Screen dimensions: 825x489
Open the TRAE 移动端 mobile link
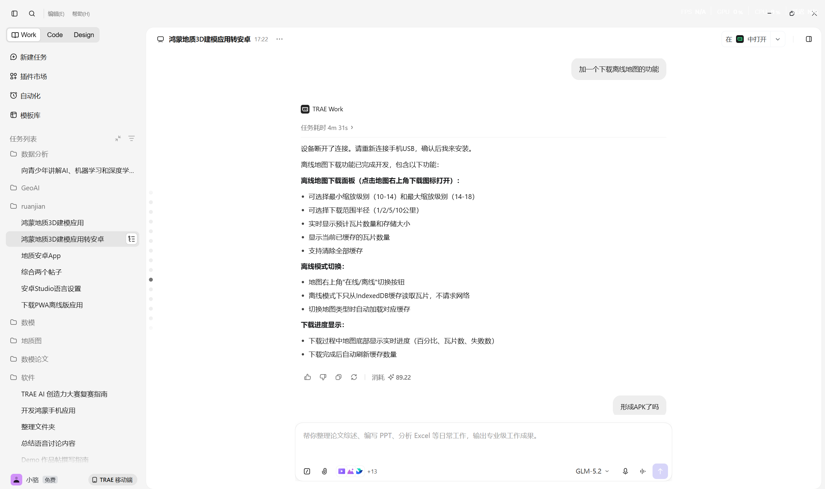pos(113,480)
